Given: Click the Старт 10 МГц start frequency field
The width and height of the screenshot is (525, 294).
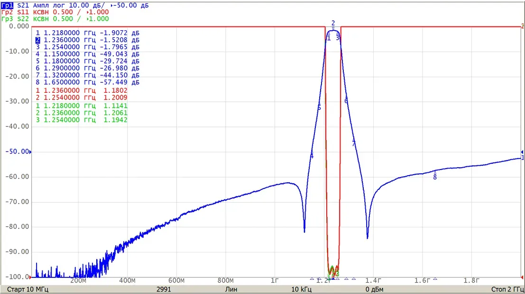Looking at the screenshot, I should point(28,289).
